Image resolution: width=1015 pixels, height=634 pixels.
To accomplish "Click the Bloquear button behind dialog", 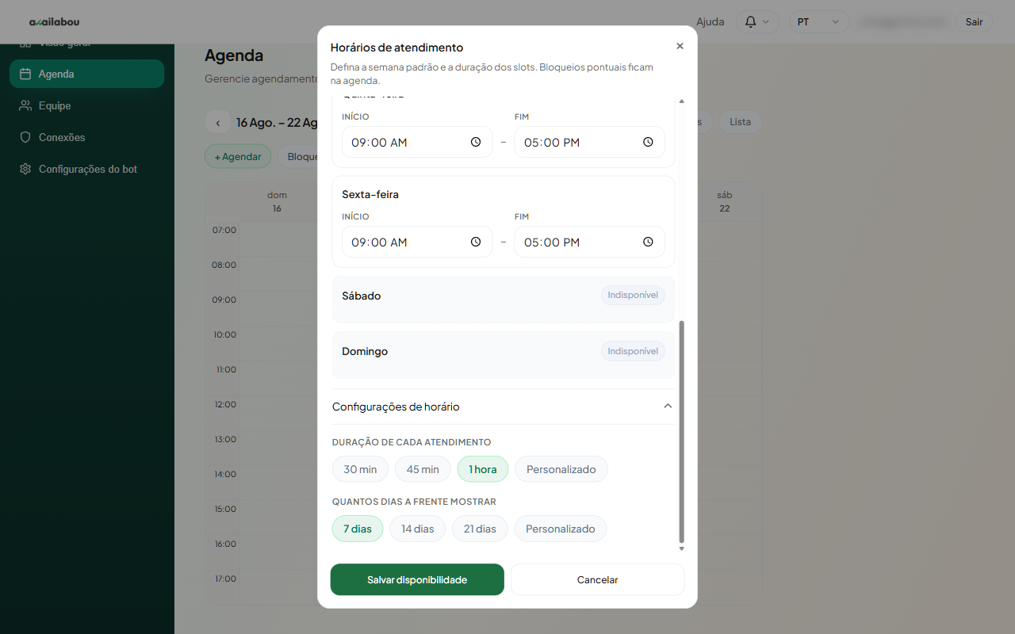I will (298, 157).
